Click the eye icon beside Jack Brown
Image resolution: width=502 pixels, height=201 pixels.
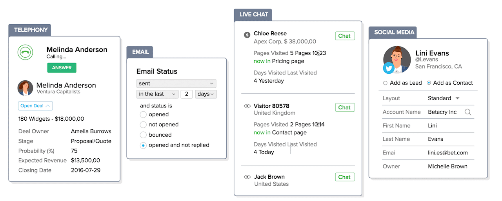(247, 177)
